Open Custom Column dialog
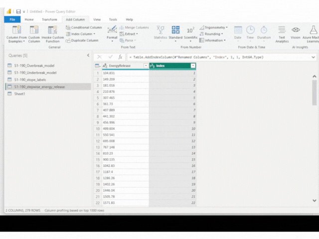The height and width of the screenshot is (239, 319). (34, 34)
